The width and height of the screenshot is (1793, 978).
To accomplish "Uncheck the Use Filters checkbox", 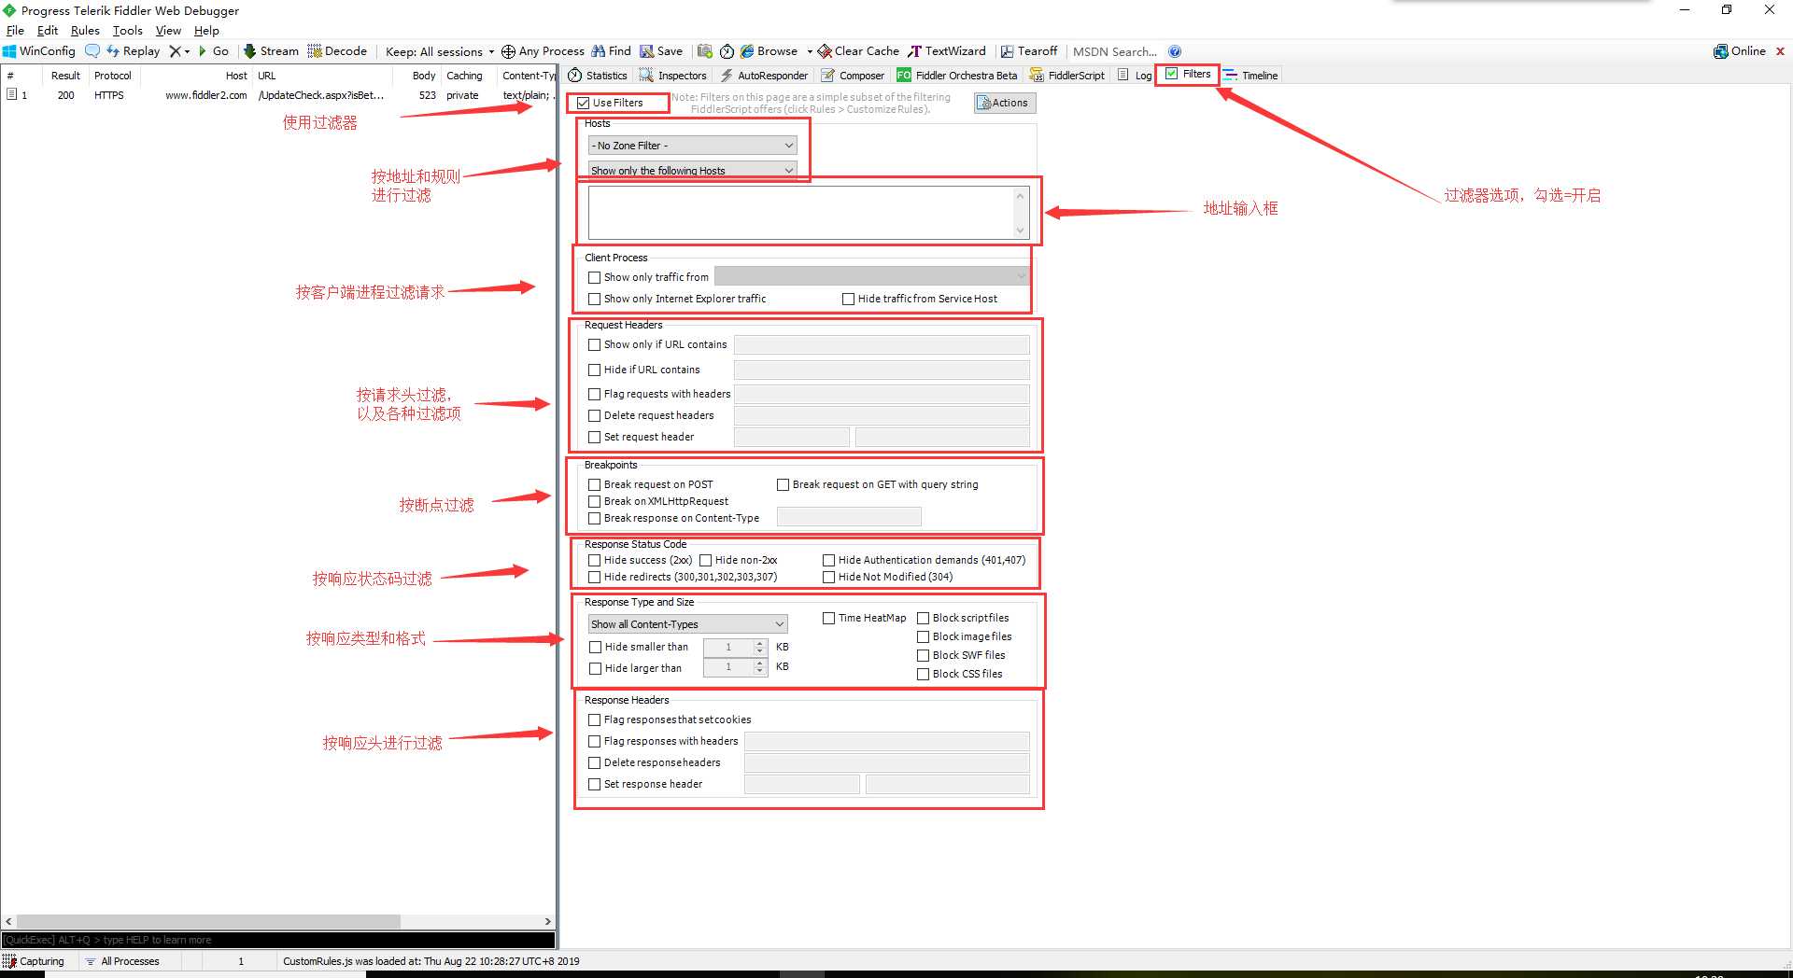I will [x=584, y=103].
